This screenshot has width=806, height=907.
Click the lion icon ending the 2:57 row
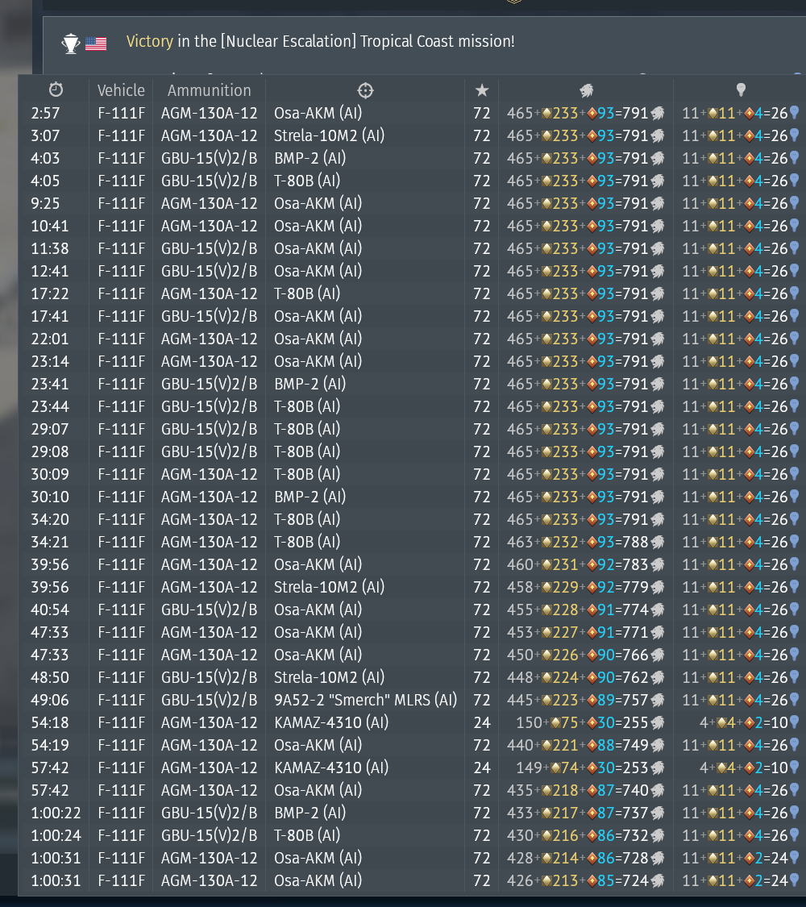tap(659, 113)
